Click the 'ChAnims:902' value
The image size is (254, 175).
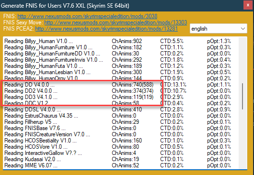pyautogui.click(x=127, y=41)
